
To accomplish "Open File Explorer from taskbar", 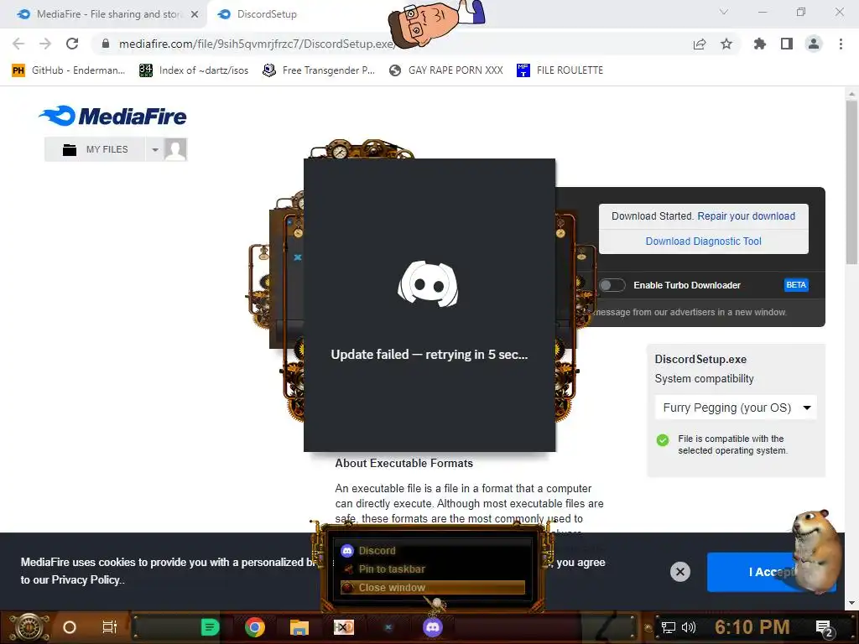I will (299, 627).
